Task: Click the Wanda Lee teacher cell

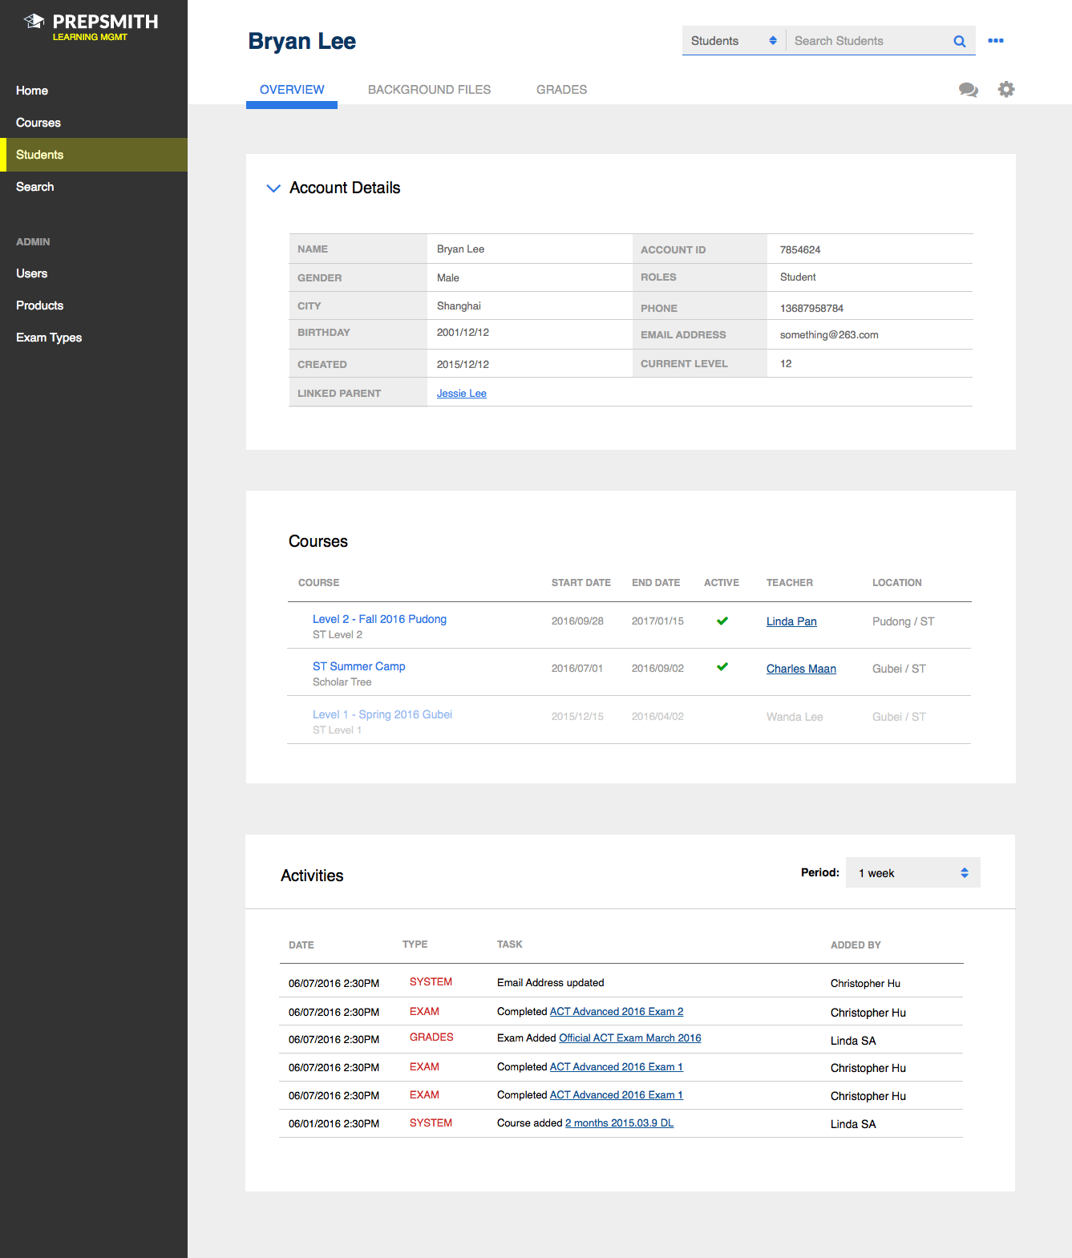Action: coord(795,717)
